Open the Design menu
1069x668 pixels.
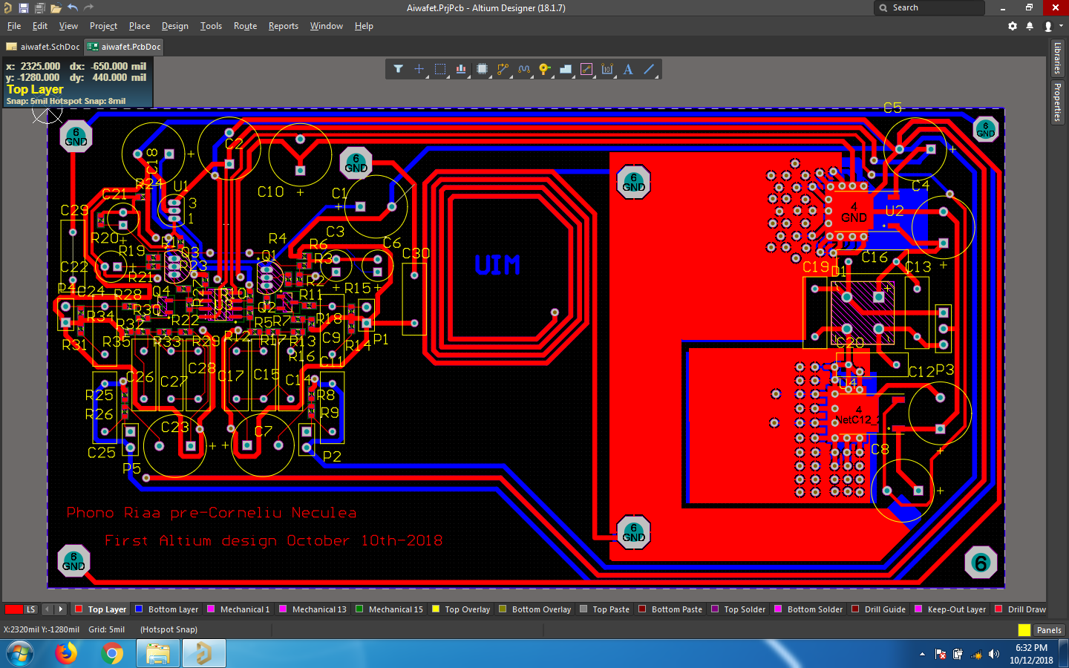coord(175,26)
